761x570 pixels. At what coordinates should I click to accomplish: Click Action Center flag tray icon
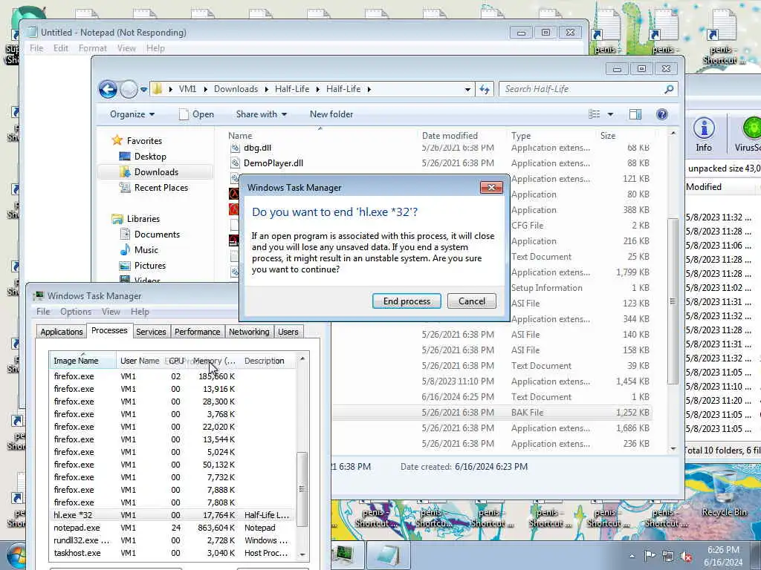pos(650,556)
